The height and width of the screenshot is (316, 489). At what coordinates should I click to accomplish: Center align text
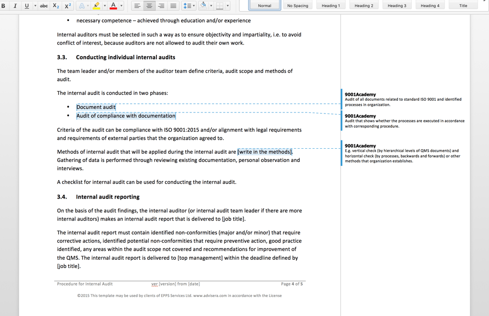[149, 5]
